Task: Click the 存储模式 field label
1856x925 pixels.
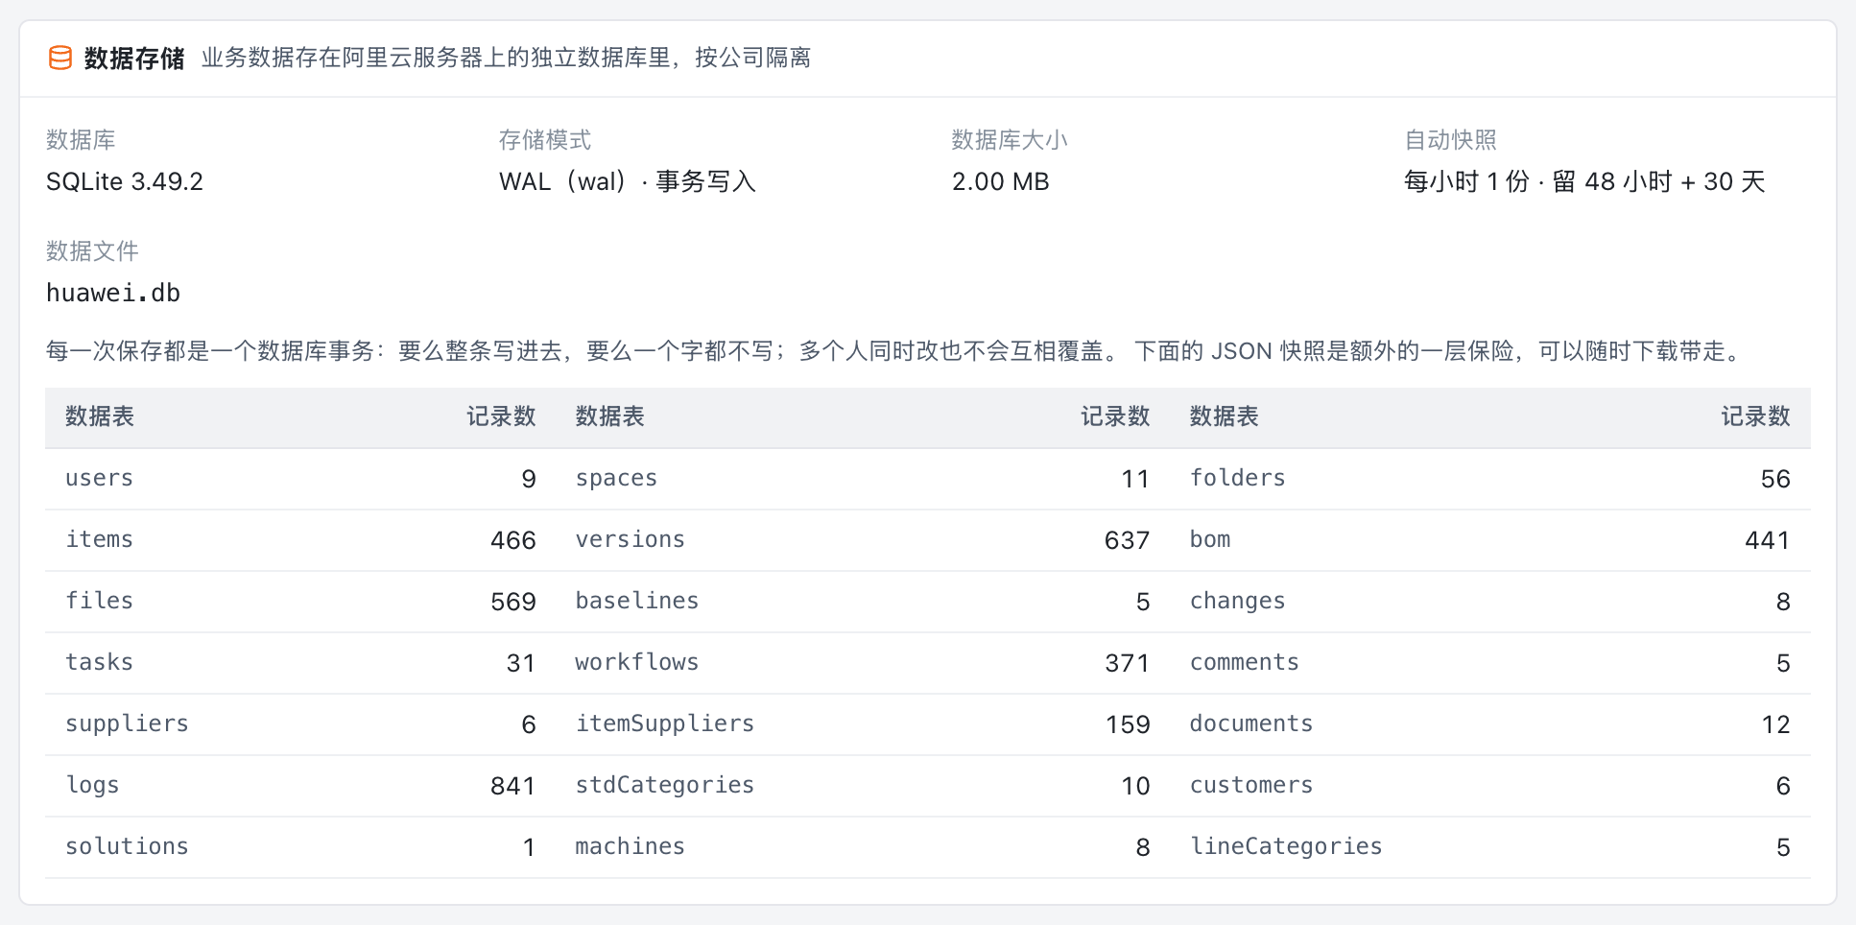Action: pyautogui.click(x=545, y=140)
